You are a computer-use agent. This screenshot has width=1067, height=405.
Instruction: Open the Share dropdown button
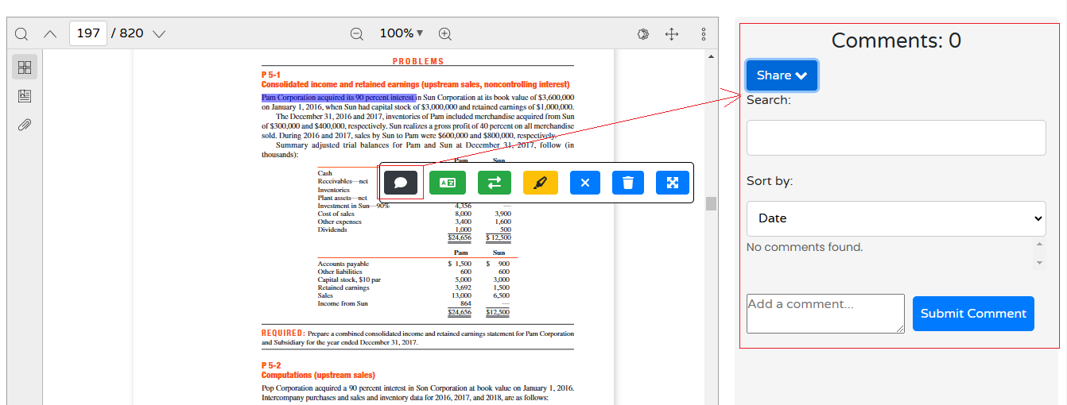pos(782,75)
